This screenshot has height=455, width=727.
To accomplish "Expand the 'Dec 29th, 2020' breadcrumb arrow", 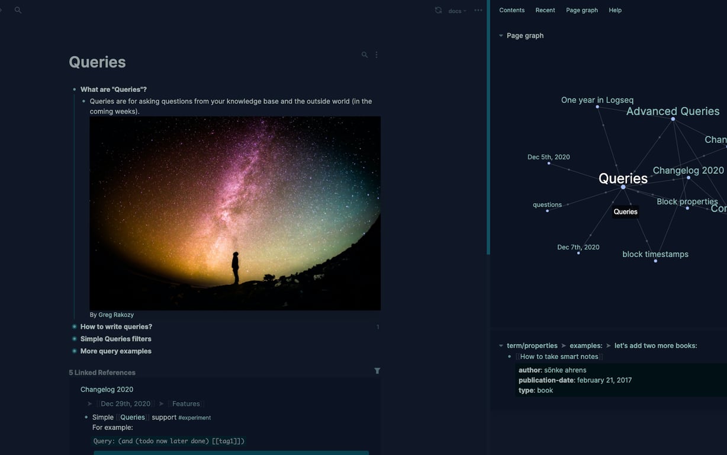I will coord(89,403).
